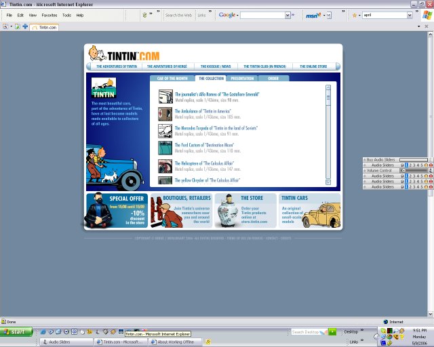Open The Online Store nav item
The height and width of the screenshot is (347, 434).
click(x=313, y=66)
